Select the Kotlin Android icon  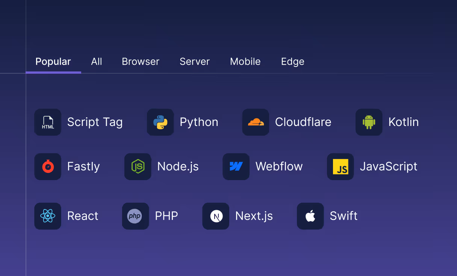click(369, 122)
